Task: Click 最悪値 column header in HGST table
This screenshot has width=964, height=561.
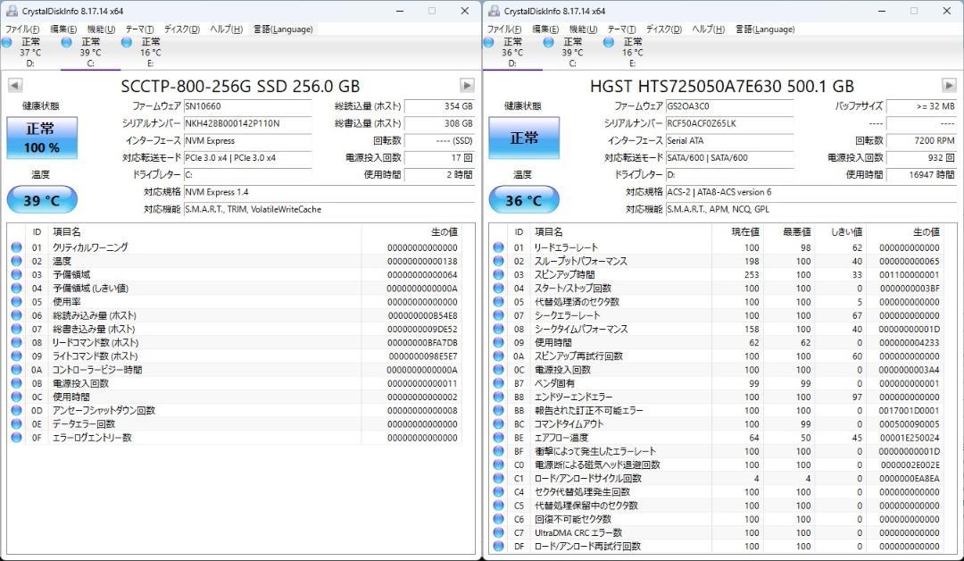Action: point(797,232)
